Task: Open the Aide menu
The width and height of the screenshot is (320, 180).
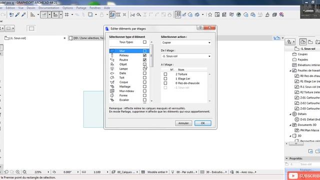Action: coord(107,8)
